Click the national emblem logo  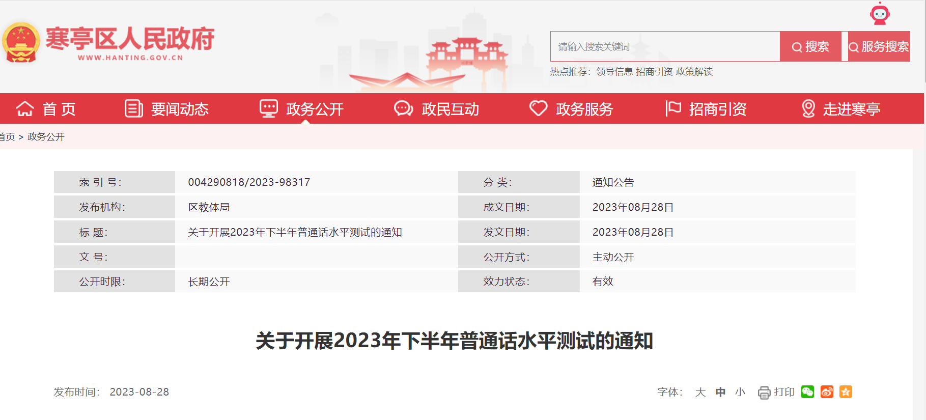21,42
